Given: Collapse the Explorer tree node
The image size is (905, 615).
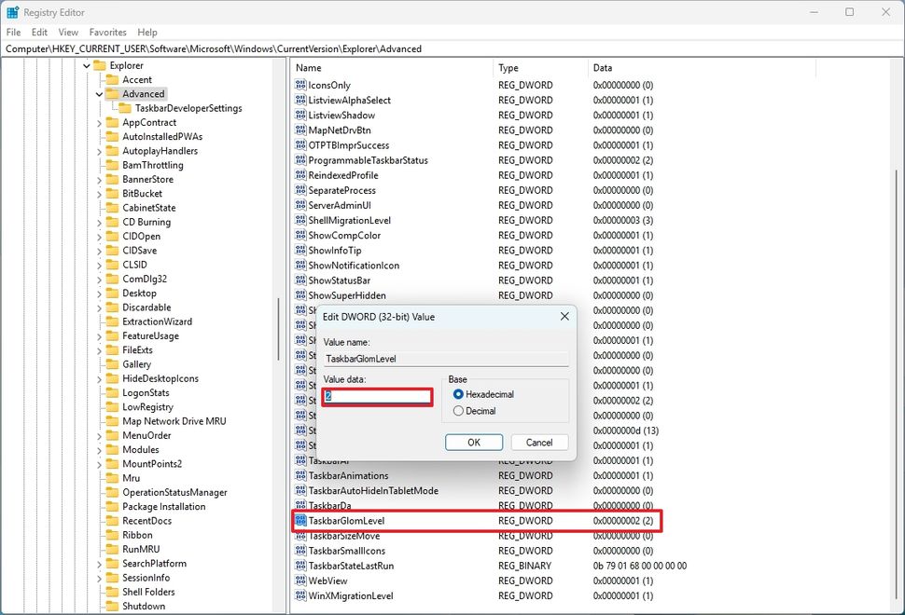Looking at the screenshot, I should (x=86, y=65).
